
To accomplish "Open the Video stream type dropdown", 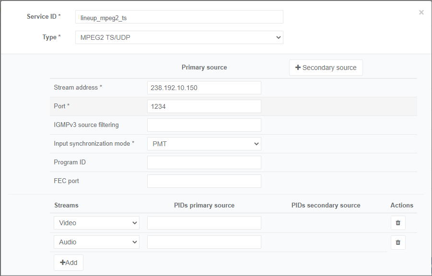I will click(96, 223).
